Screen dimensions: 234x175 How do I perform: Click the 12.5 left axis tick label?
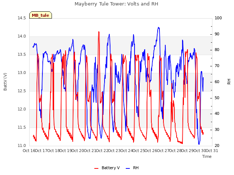[x=22, y=91]
